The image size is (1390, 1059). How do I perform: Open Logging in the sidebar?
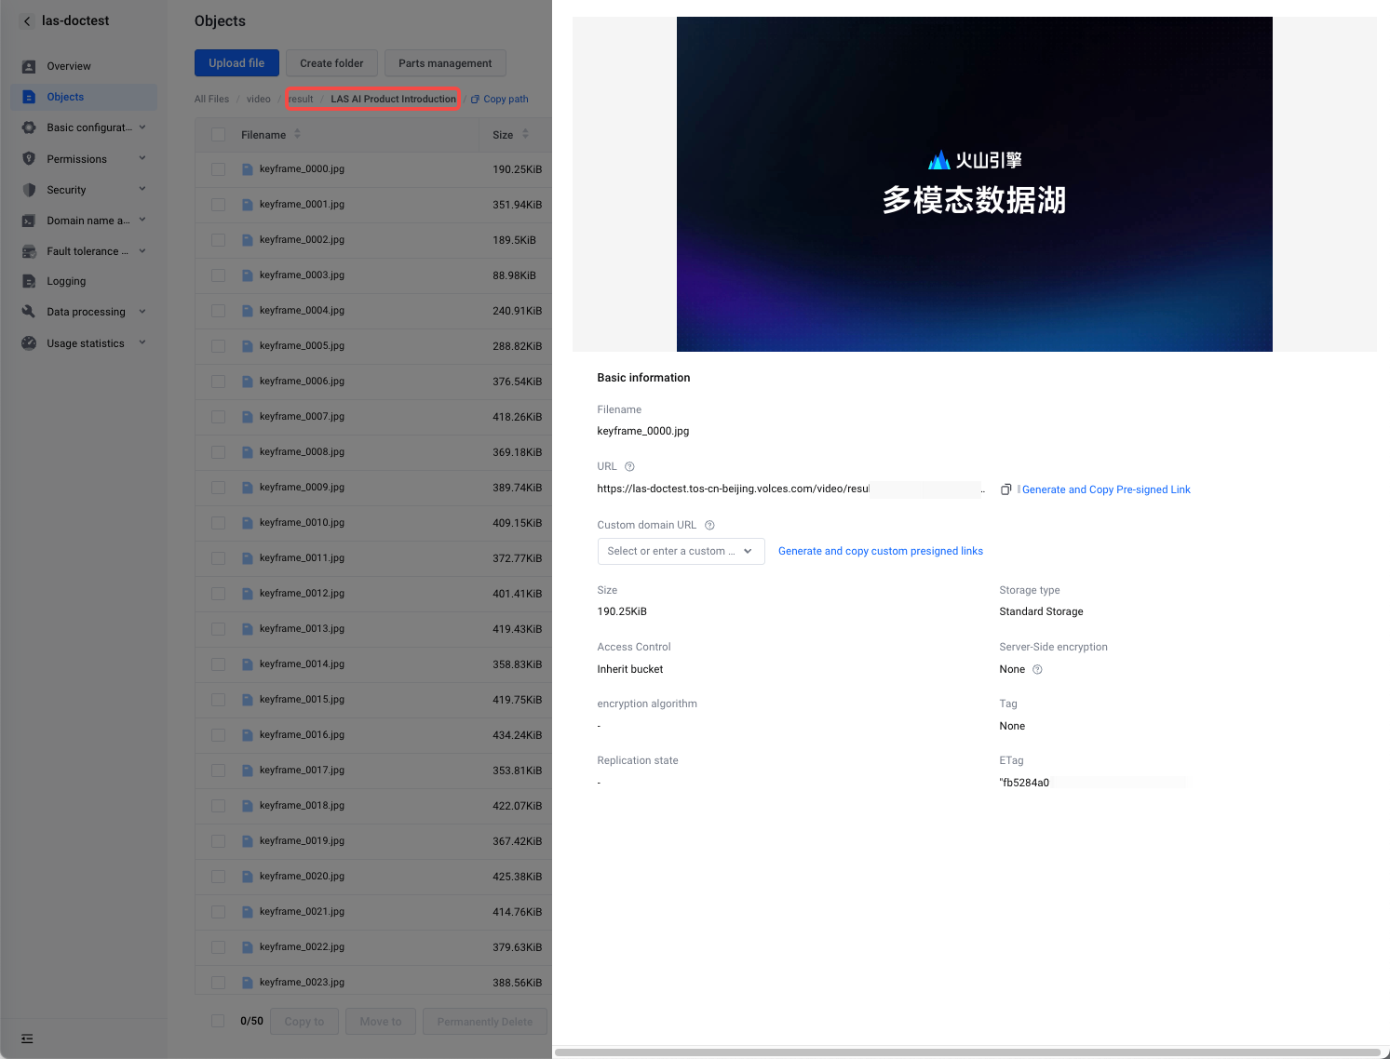pyautogui.click(x=66, y=281)
